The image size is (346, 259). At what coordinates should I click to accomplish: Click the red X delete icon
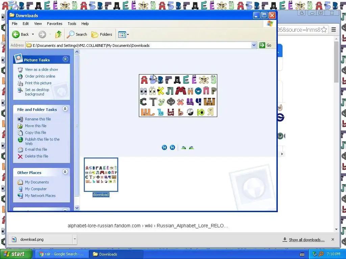click(x=20, y=156)
